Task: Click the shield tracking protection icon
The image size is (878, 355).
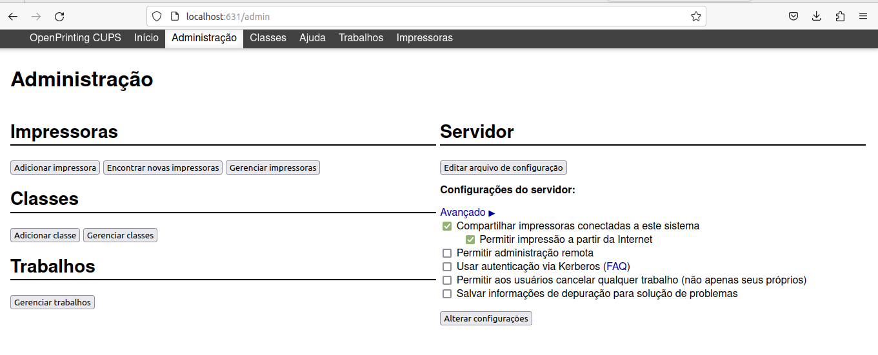Action: (x=157, y=17)
